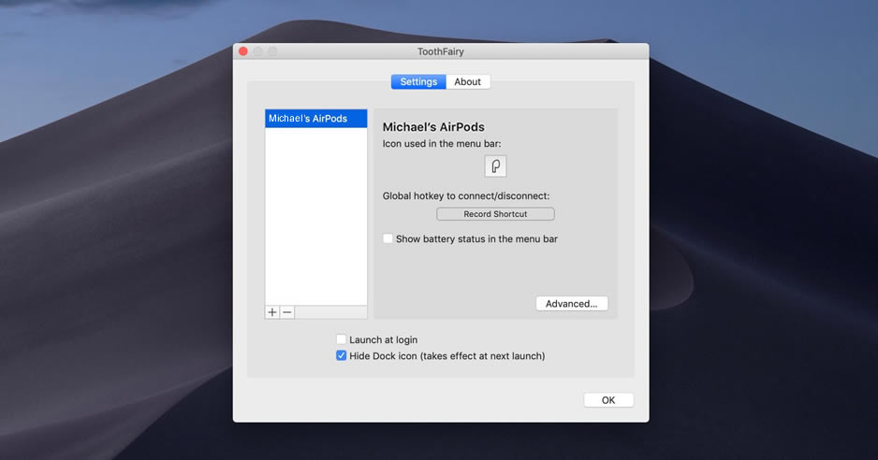Viewport: 878px width, 460px height.
Task: Add a new device with plus button
Action: click(272, 312)
